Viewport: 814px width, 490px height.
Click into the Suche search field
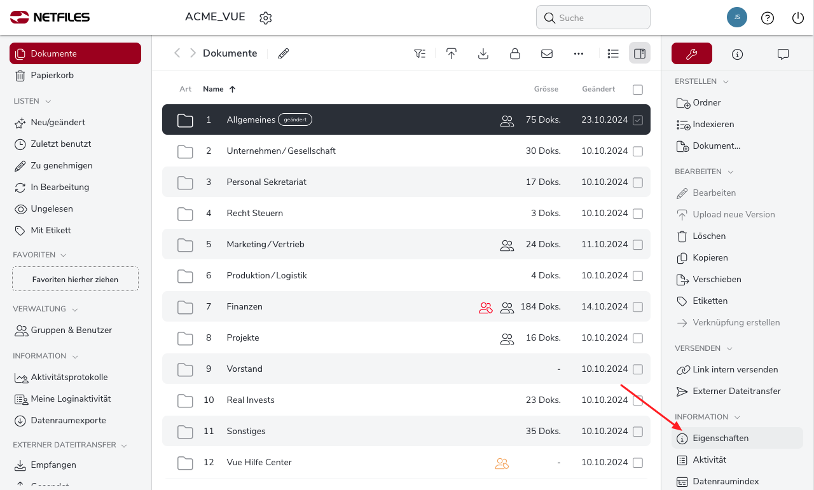coord(598,18)
